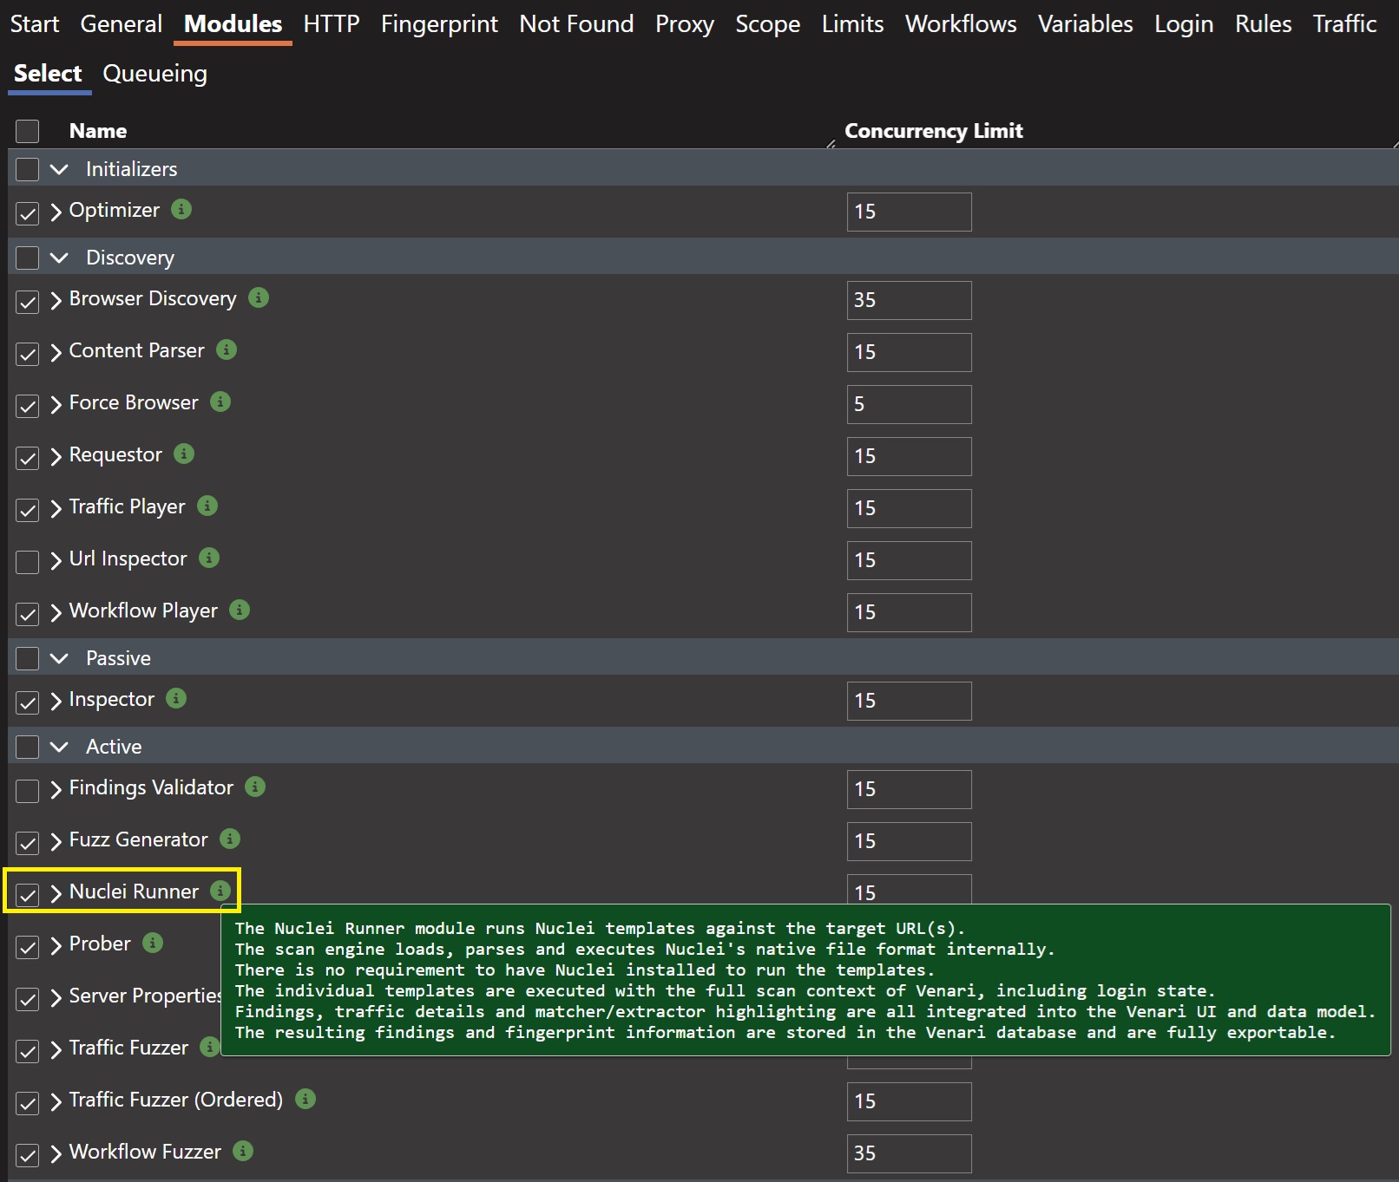Enable the Url Inspector checkbox
Screen dimensions: 1399x1182
pos(28,561)
